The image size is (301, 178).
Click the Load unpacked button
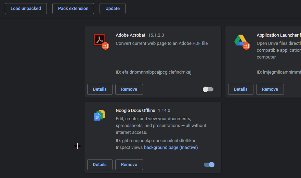pos(26,9)
